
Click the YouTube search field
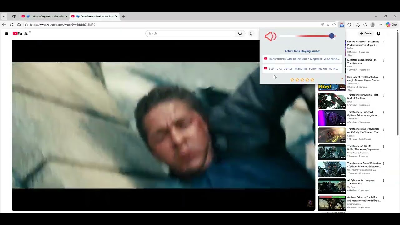(190, 33)
